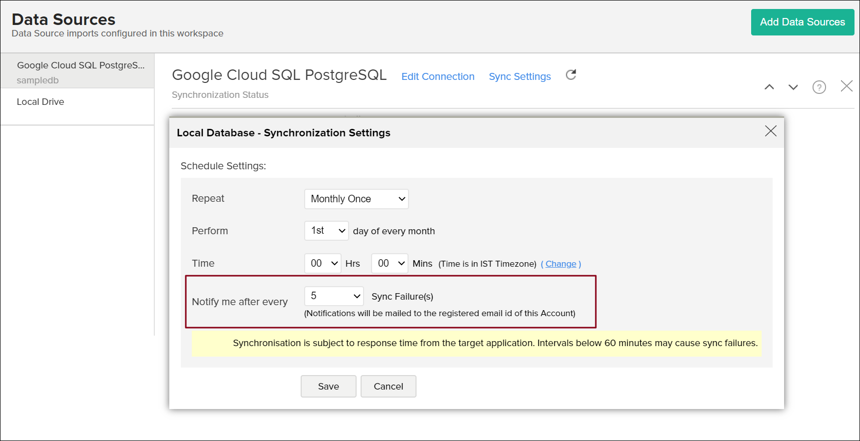The width and height of the screenshot is (860, 441).
Task: Cancel the synchronization settings dialog
Action: tap(388, 386)
